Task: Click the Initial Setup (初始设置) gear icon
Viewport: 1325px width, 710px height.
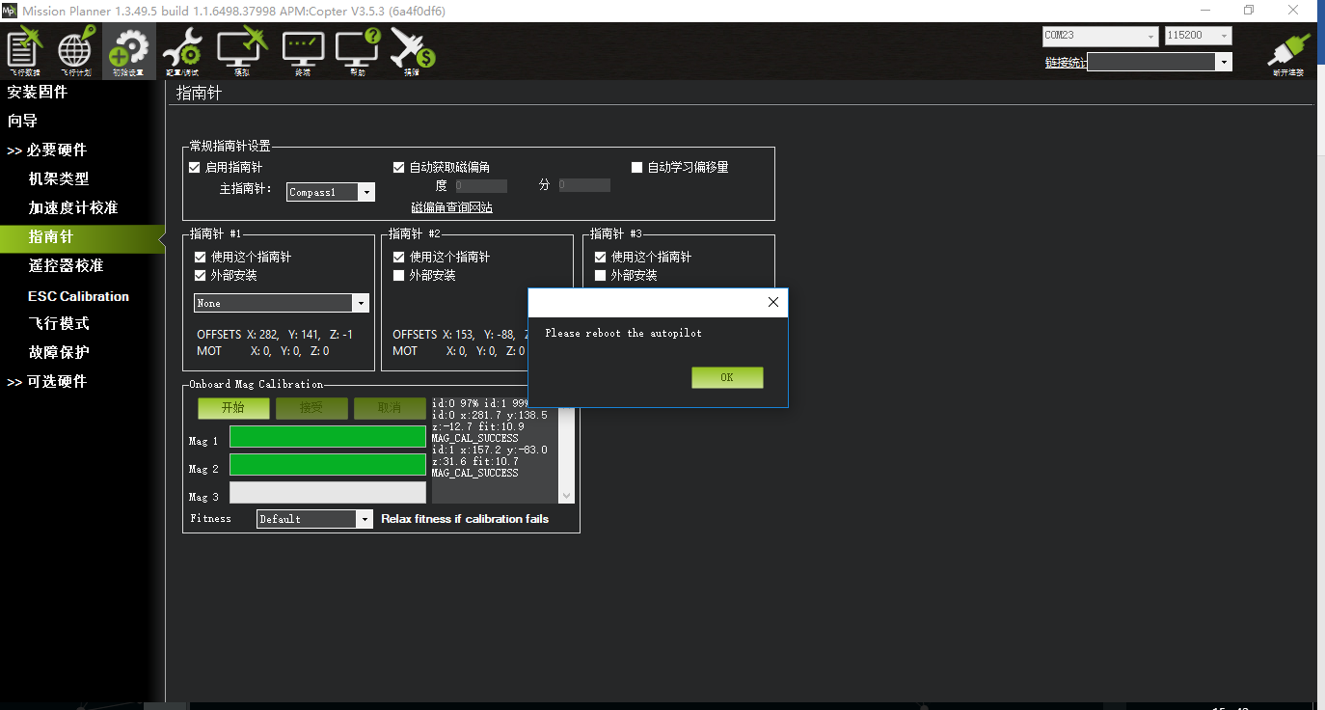Action: 128,51
